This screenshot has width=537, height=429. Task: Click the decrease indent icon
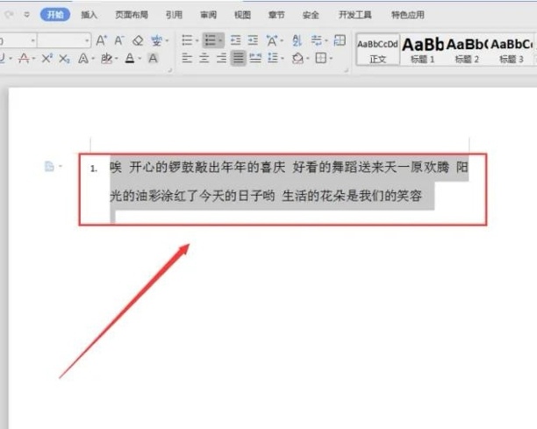point(235,40)
